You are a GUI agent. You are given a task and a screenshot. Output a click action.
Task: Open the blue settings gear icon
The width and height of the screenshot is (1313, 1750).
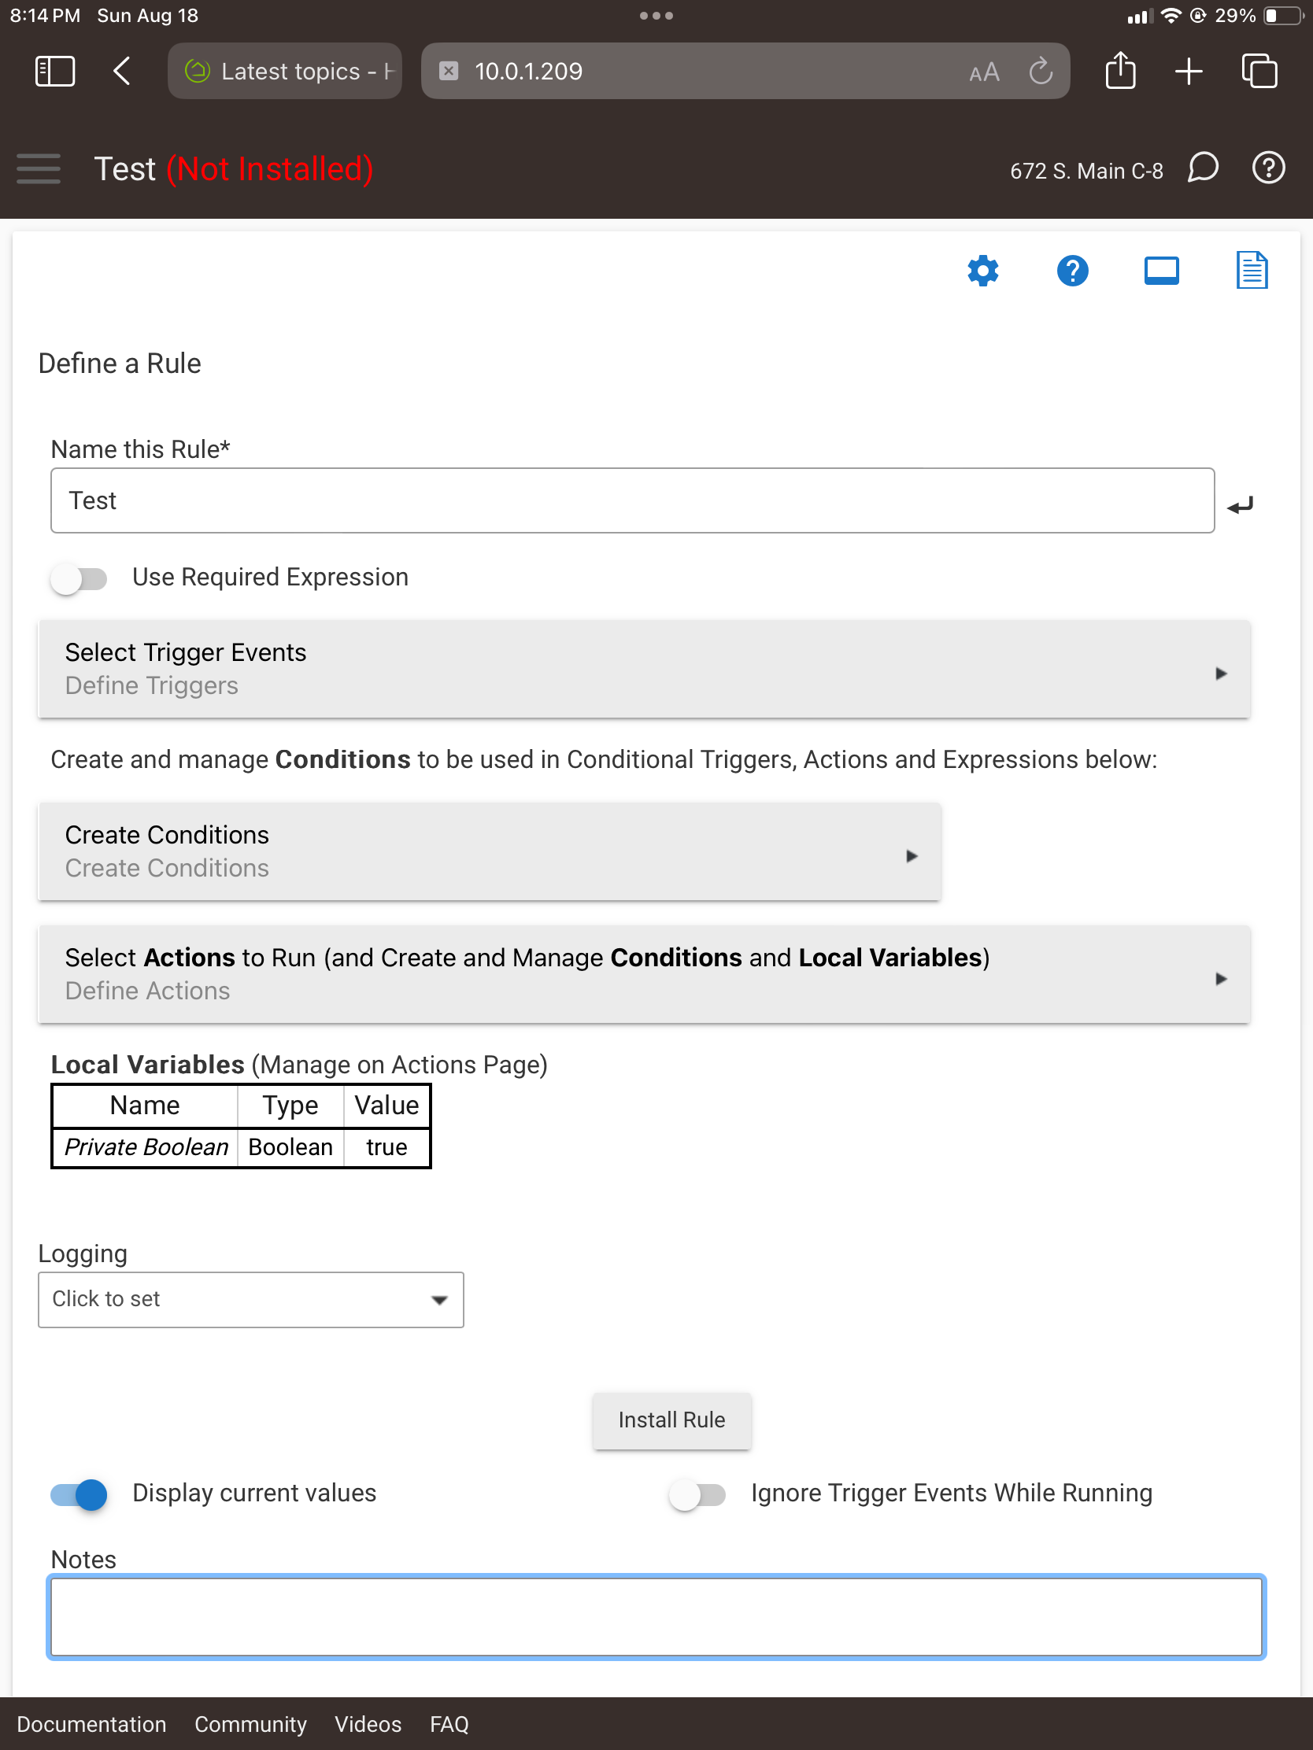coord(982,271)
